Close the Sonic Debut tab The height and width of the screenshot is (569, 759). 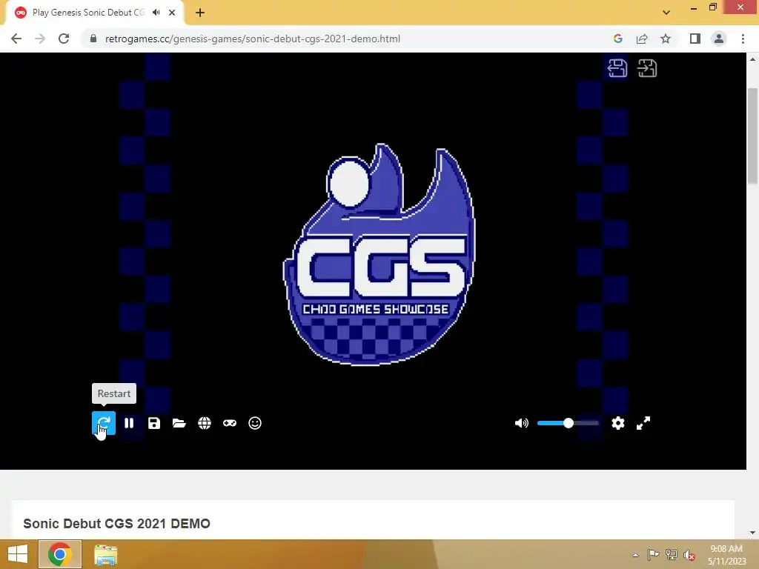(172, 13)
